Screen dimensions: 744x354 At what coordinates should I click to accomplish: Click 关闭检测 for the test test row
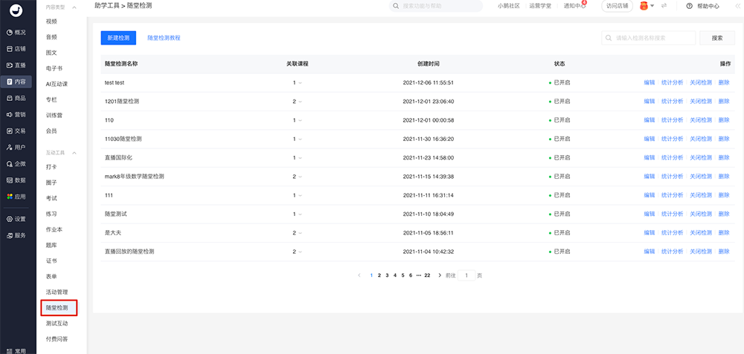click(x=700, y=82)
